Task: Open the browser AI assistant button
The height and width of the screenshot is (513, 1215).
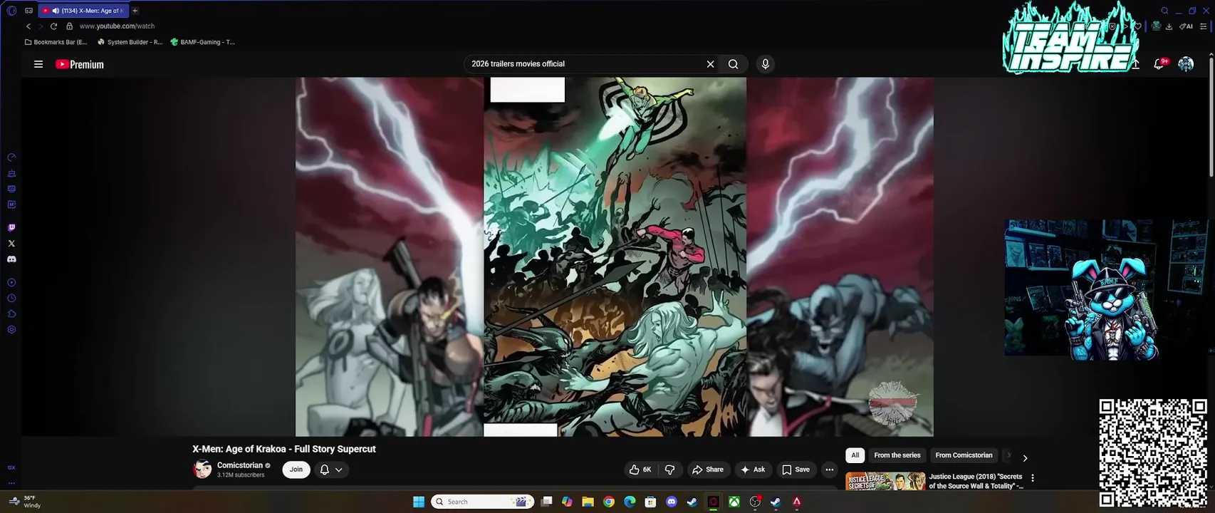Action: coord(1187,26)
